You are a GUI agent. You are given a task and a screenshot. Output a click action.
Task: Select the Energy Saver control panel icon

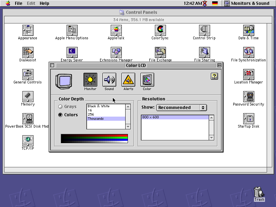[72, 52]
